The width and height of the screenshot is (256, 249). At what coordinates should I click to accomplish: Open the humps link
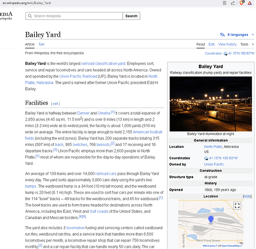click(x=31, y=186)
